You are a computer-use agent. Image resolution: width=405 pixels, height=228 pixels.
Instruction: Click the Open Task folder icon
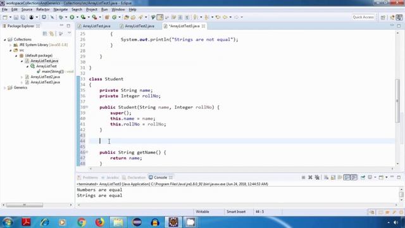tap(133, 17)
